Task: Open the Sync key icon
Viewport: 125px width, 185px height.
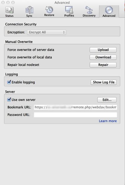Action: (29, 10)
